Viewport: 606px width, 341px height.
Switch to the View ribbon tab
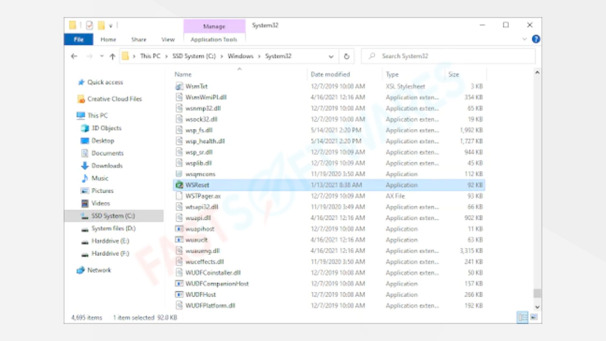click(168, 39)
